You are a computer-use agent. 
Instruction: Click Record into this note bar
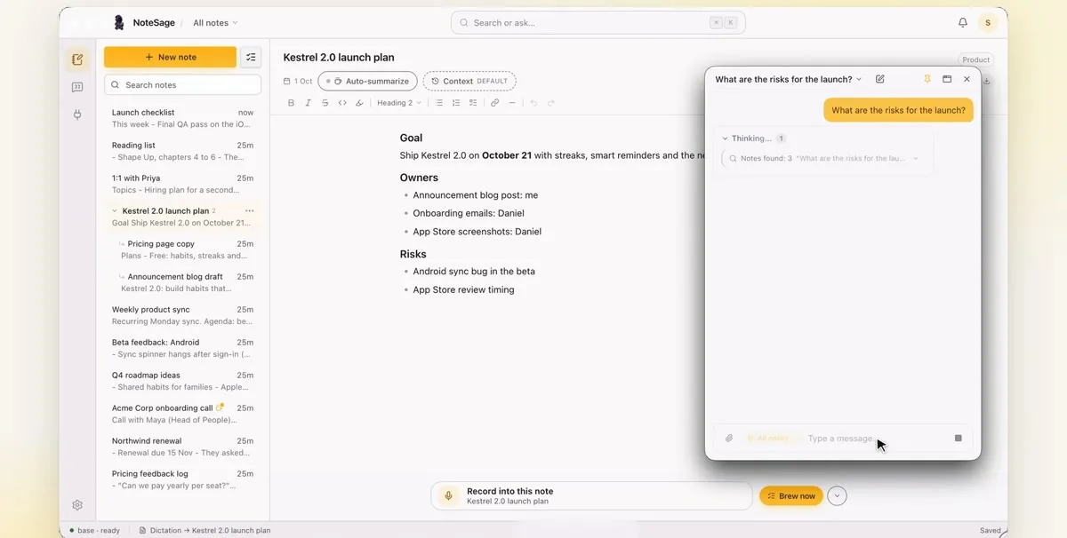click(591, 495)
